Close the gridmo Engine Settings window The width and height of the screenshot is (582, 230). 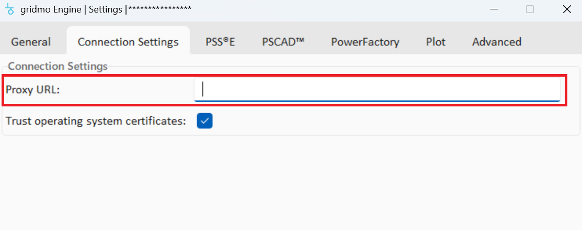566,9
